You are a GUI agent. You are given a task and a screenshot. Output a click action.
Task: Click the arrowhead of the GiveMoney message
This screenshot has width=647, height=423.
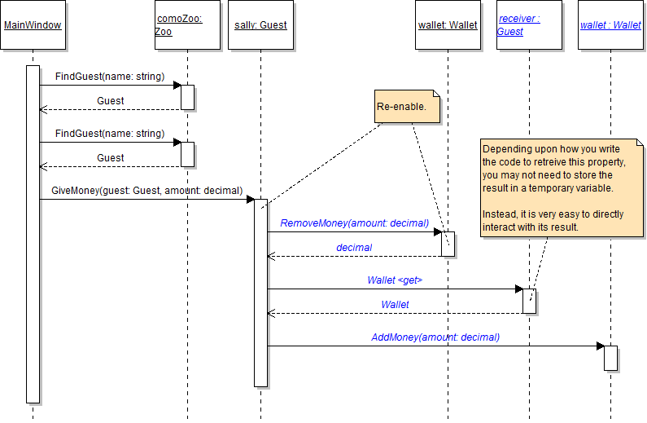point(250,200)
